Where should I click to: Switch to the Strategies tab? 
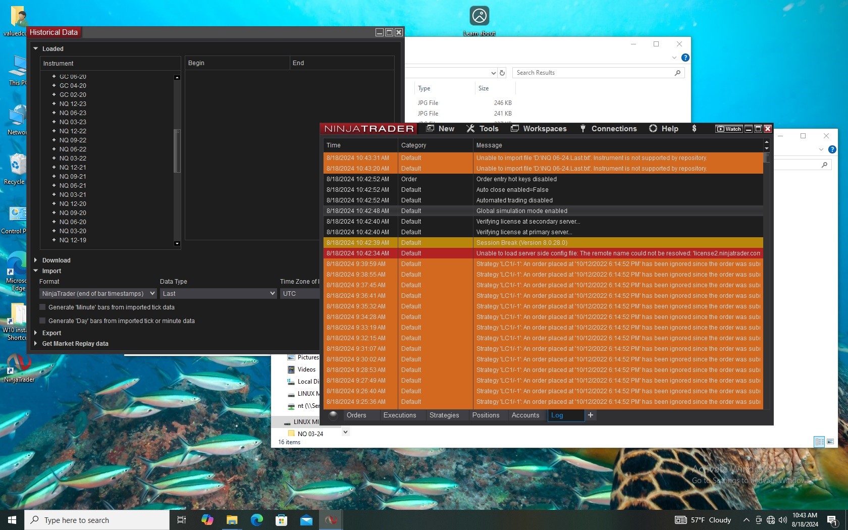[x=444, y=415]
